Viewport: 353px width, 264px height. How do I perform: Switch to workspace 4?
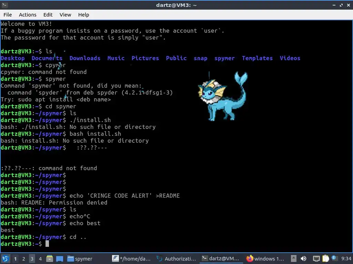click(40, 259)
